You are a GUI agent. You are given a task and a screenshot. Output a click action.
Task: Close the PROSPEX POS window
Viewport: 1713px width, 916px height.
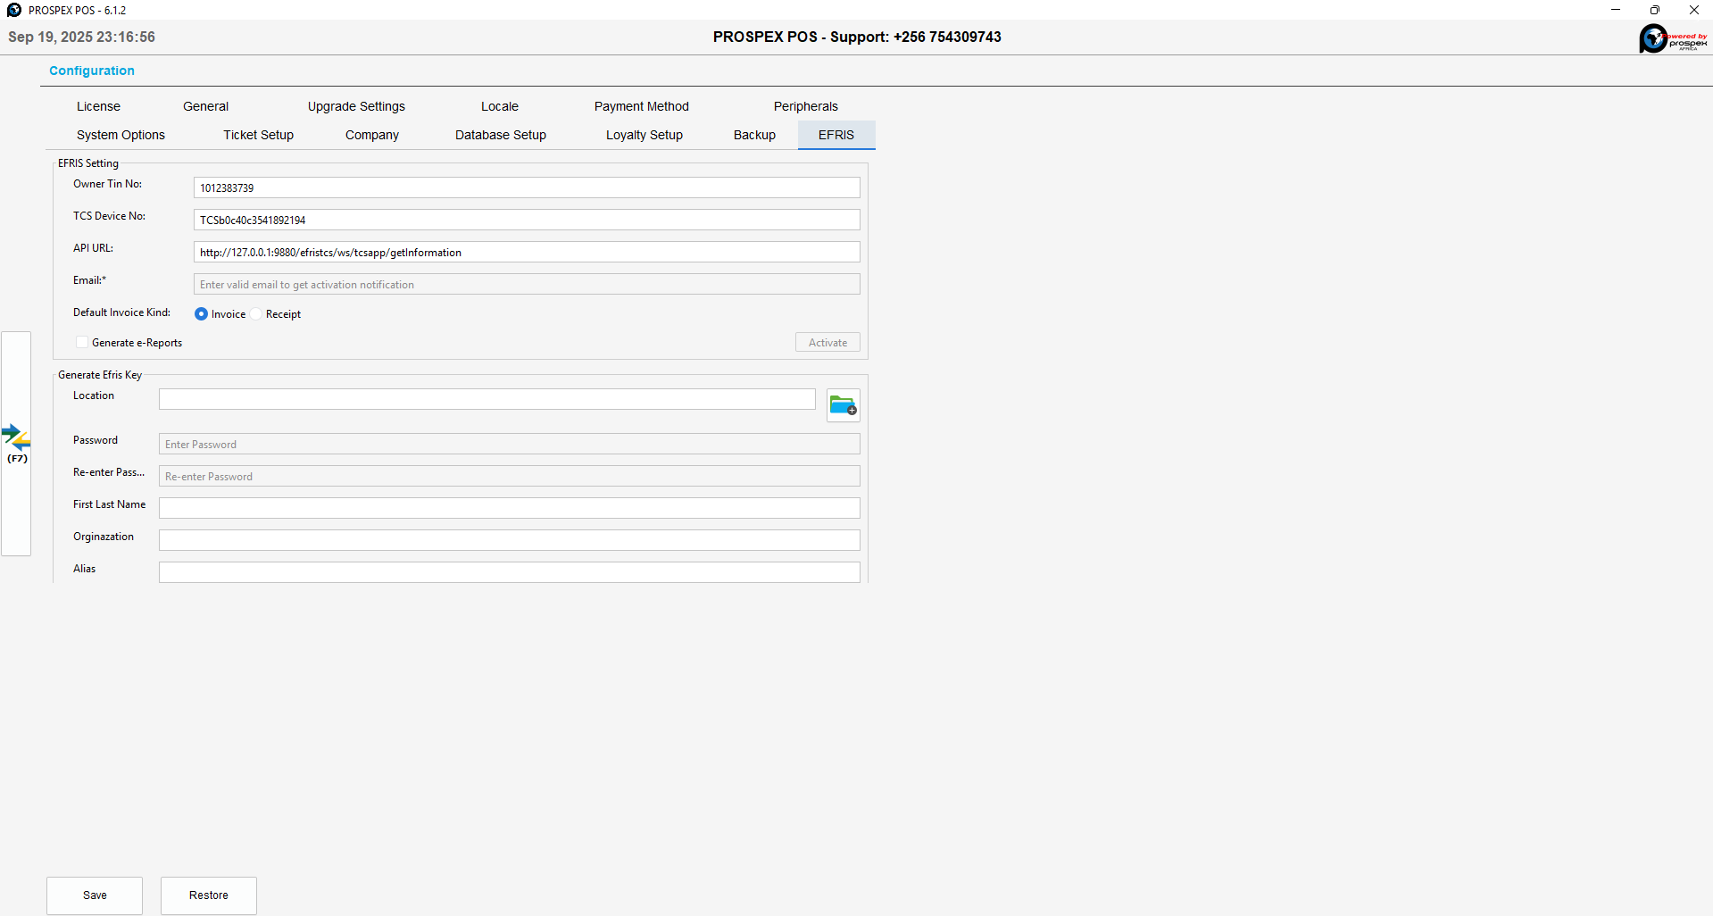(x=1694, y=10)
